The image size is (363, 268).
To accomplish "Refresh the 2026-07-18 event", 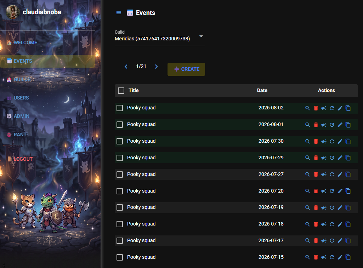I will click(332, 224).
